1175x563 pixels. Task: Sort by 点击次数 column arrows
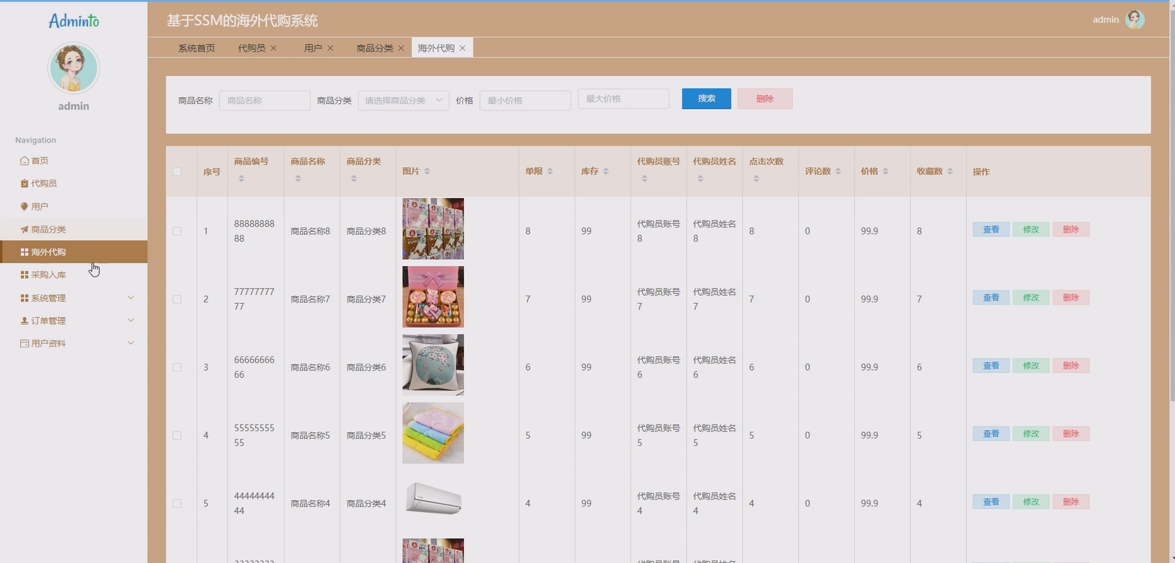tap(756, 178)
